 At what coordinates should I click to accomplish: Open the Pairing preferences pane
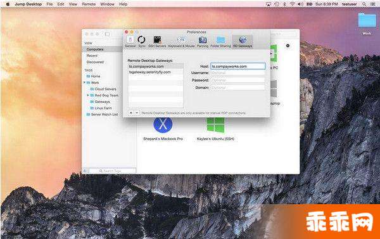coord(203,41)
